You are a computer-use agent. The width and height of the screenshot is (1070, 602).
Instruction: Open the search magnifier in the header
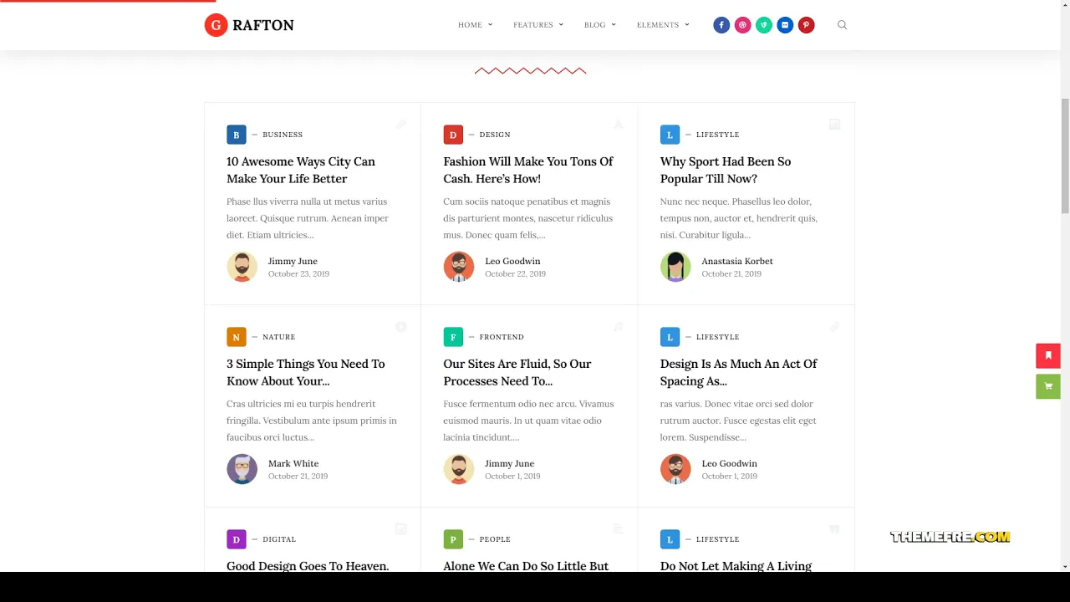[x=842, y=25]
